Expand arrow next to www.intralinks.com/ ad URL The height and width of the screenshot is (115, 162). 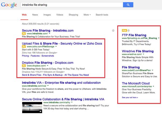click(x=49, y=34)
